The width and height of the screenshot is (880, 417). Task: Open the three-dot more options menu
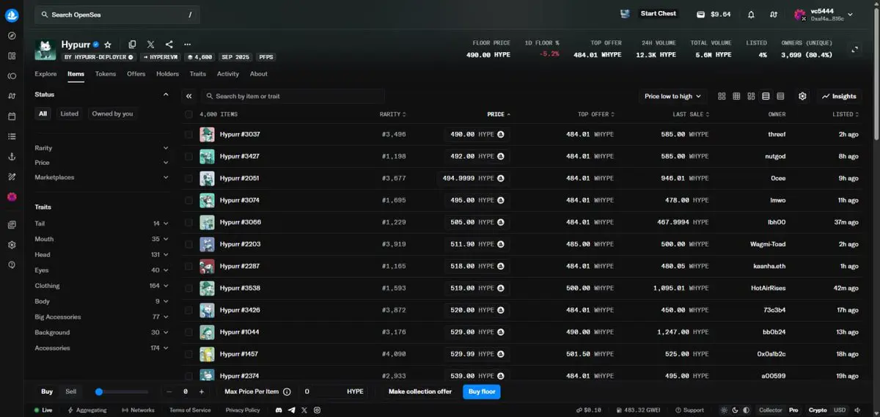pyautogui.click(x=188, y=45)
